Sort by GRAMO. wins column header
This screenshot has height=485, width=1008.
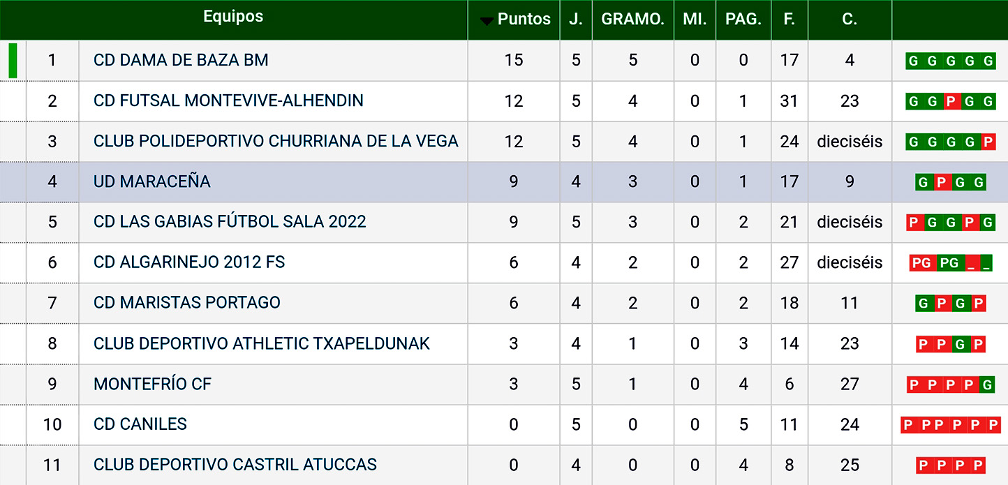[x=632, y=20]
